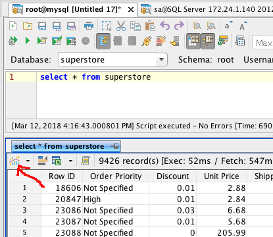Expand the Excel export dropdown arrow
Image resolution: width=273 pixels, height=237 pixels.
pyautogui.click(x=70, y=161)
